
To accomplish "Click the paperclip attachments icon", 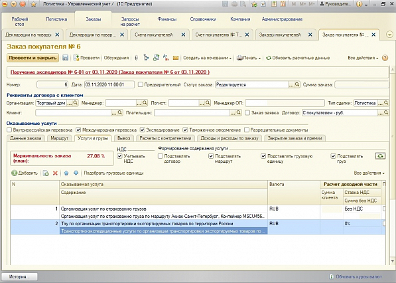I will click(x=136, y=58).
